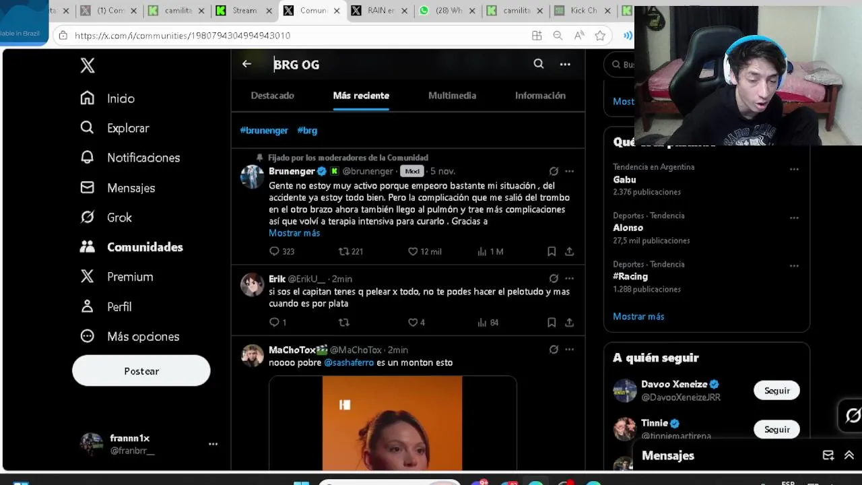This screenshot has width=862, height=485.
Task: Open the Alonso trending topic
Action: [x=628, y=228]
